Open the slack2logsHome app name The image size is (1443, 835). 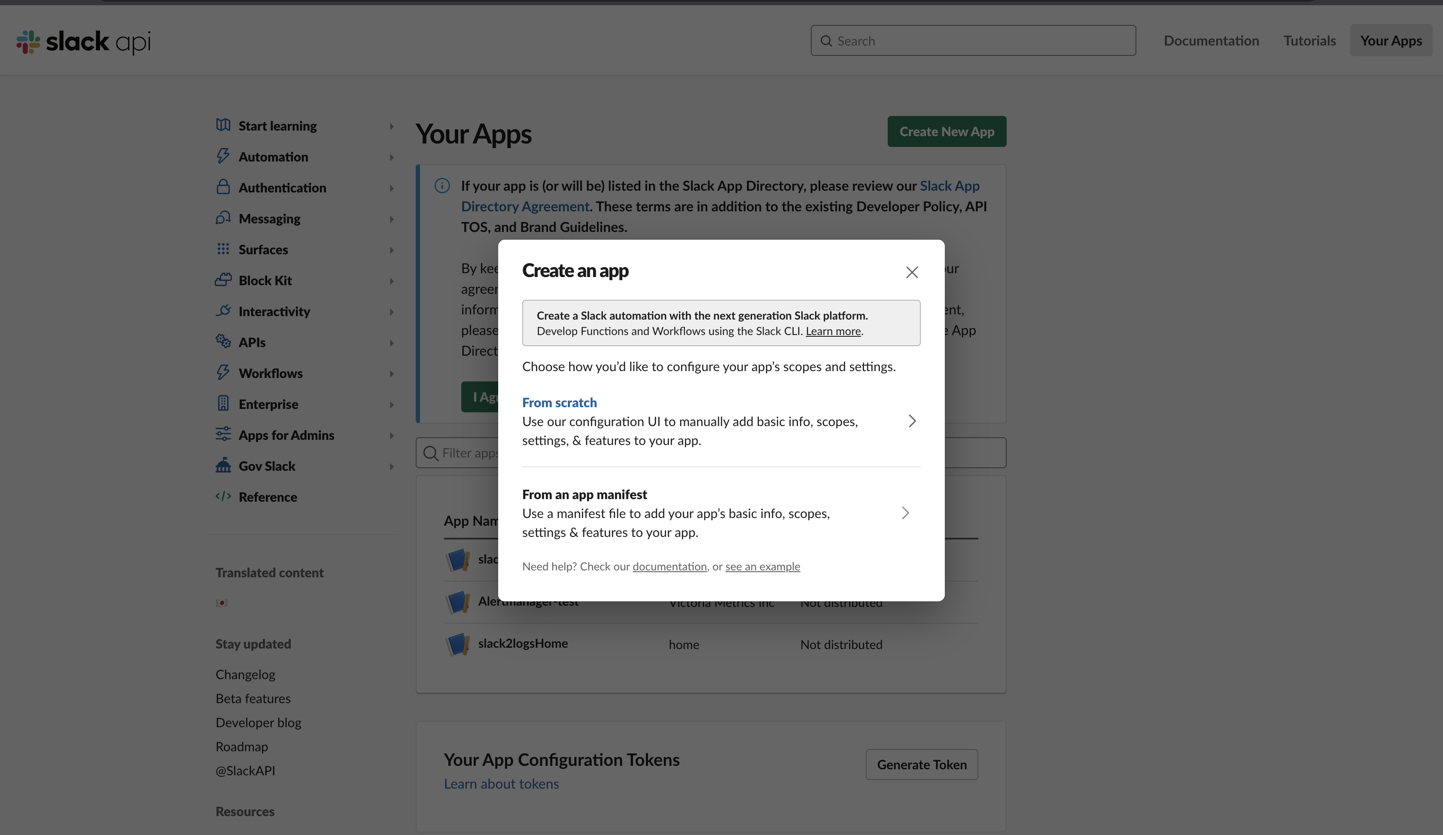523,644
